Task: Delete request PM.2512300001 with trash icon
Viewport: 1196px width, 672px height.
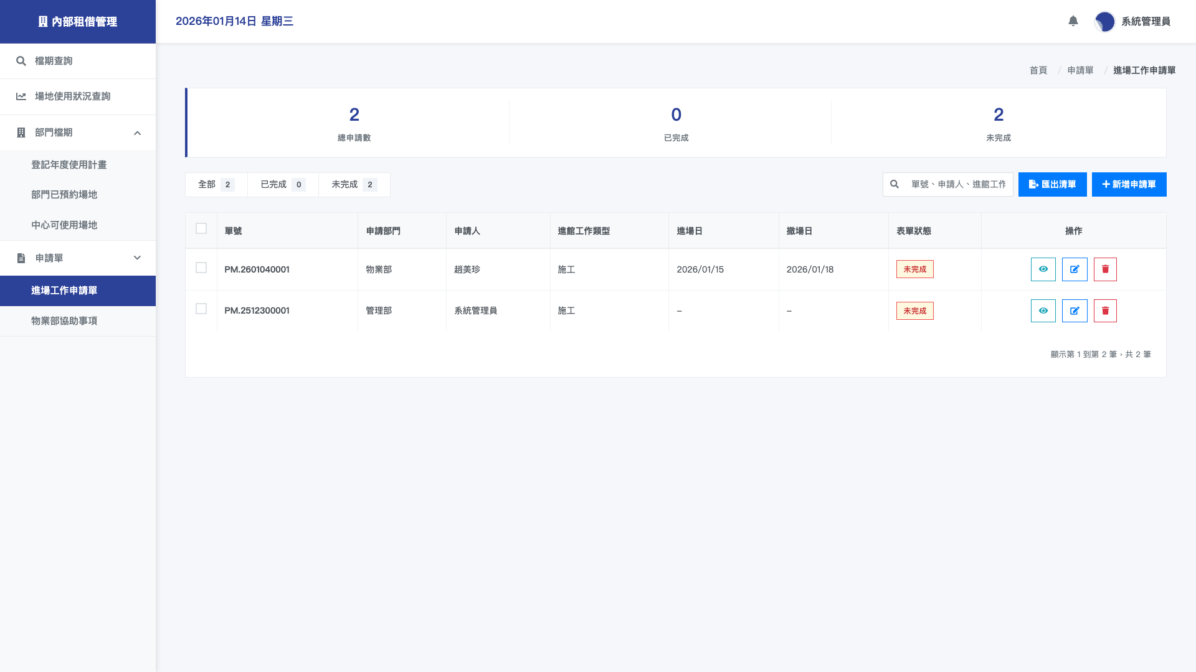Action: pos(1105,310)
